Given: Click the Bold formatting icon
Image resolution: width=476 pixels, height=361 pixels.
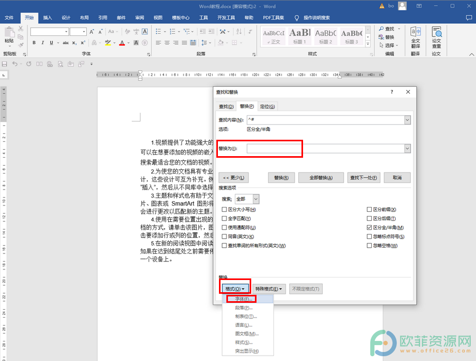Looking at the screenshot, I should (x=34, y=43).
